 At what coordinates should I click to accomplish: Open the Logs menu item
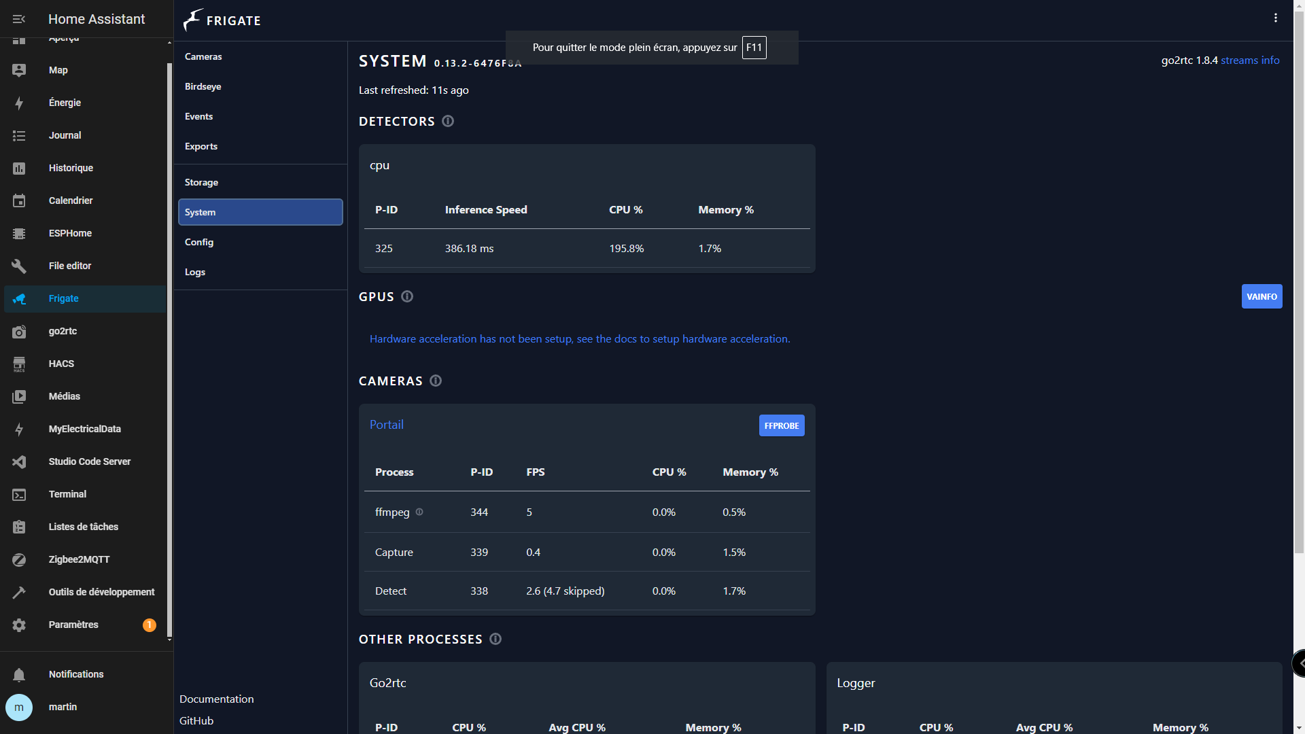[x=195, y=272]
